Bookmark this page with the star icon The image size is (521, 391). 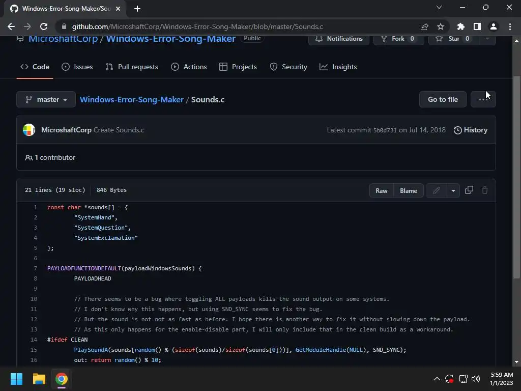[441, 26]
